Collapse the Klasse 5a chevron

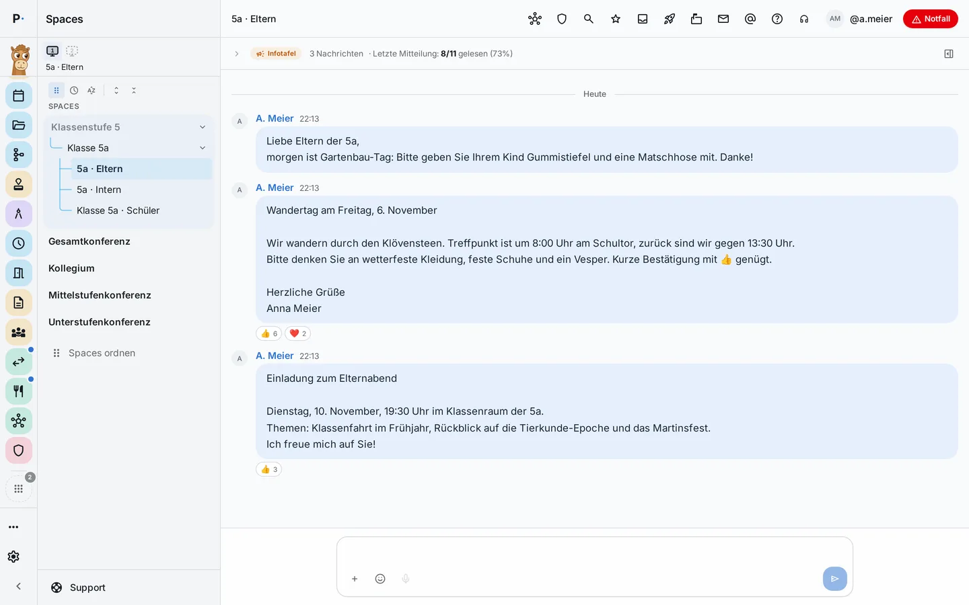pos(203,148)
